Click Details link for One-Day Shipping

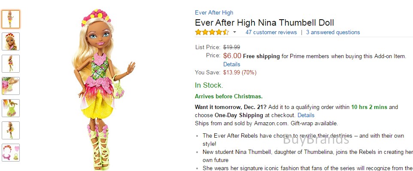306,115
